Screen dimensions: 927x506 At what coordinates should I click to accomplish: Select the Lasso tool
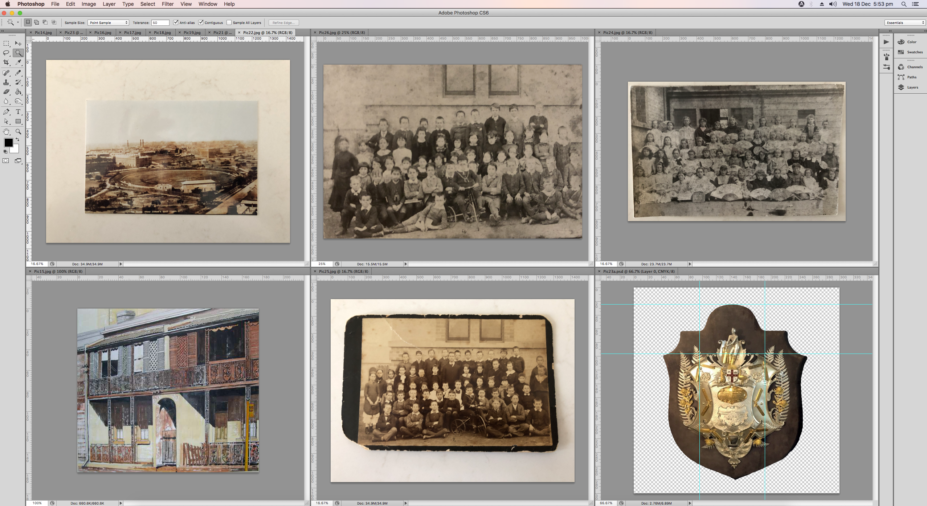(6, 53)
